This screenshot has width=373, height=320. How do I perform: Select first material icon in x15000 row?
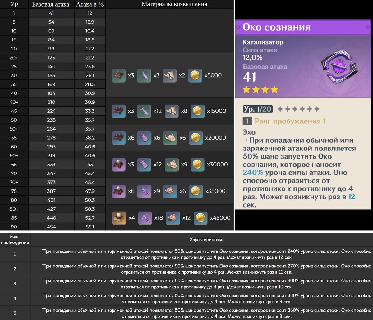point(118,111)
